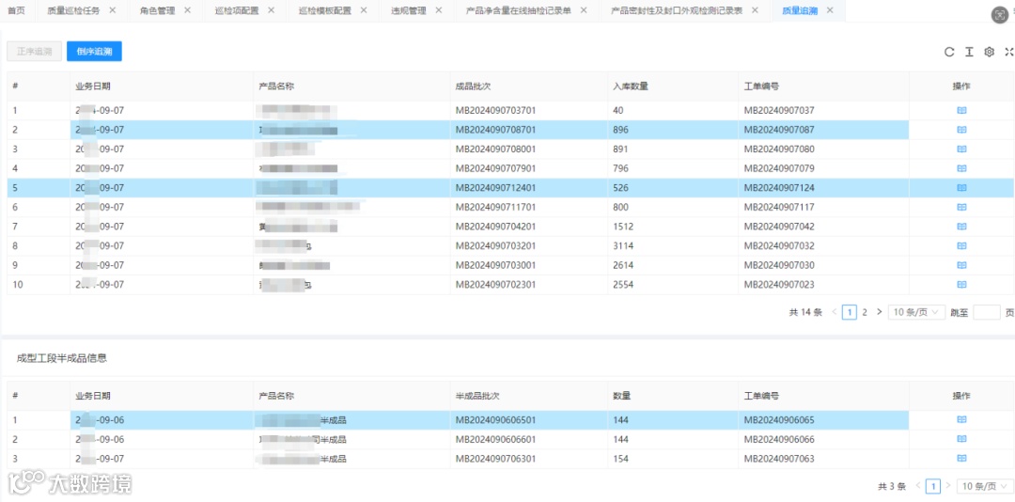Select page 1 in upper table pagination
Viewport: 1015px width, 502px height.
(x=850, y=312)
